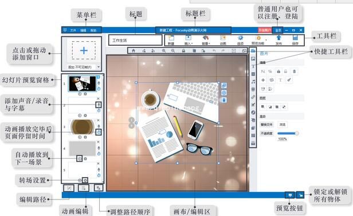Click auto-play circle icon below slide 4

coord(80,159)
